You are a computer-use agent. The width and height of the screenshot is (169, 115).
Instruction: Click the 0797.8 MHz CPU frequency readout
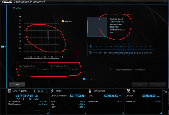click(x=27, y=96)
